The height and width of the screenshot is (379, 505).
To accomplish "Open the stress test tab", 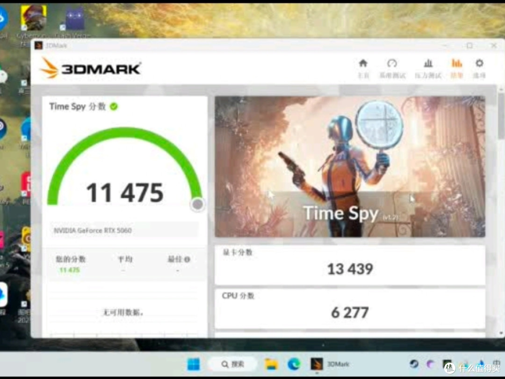I will coord(428,68).
